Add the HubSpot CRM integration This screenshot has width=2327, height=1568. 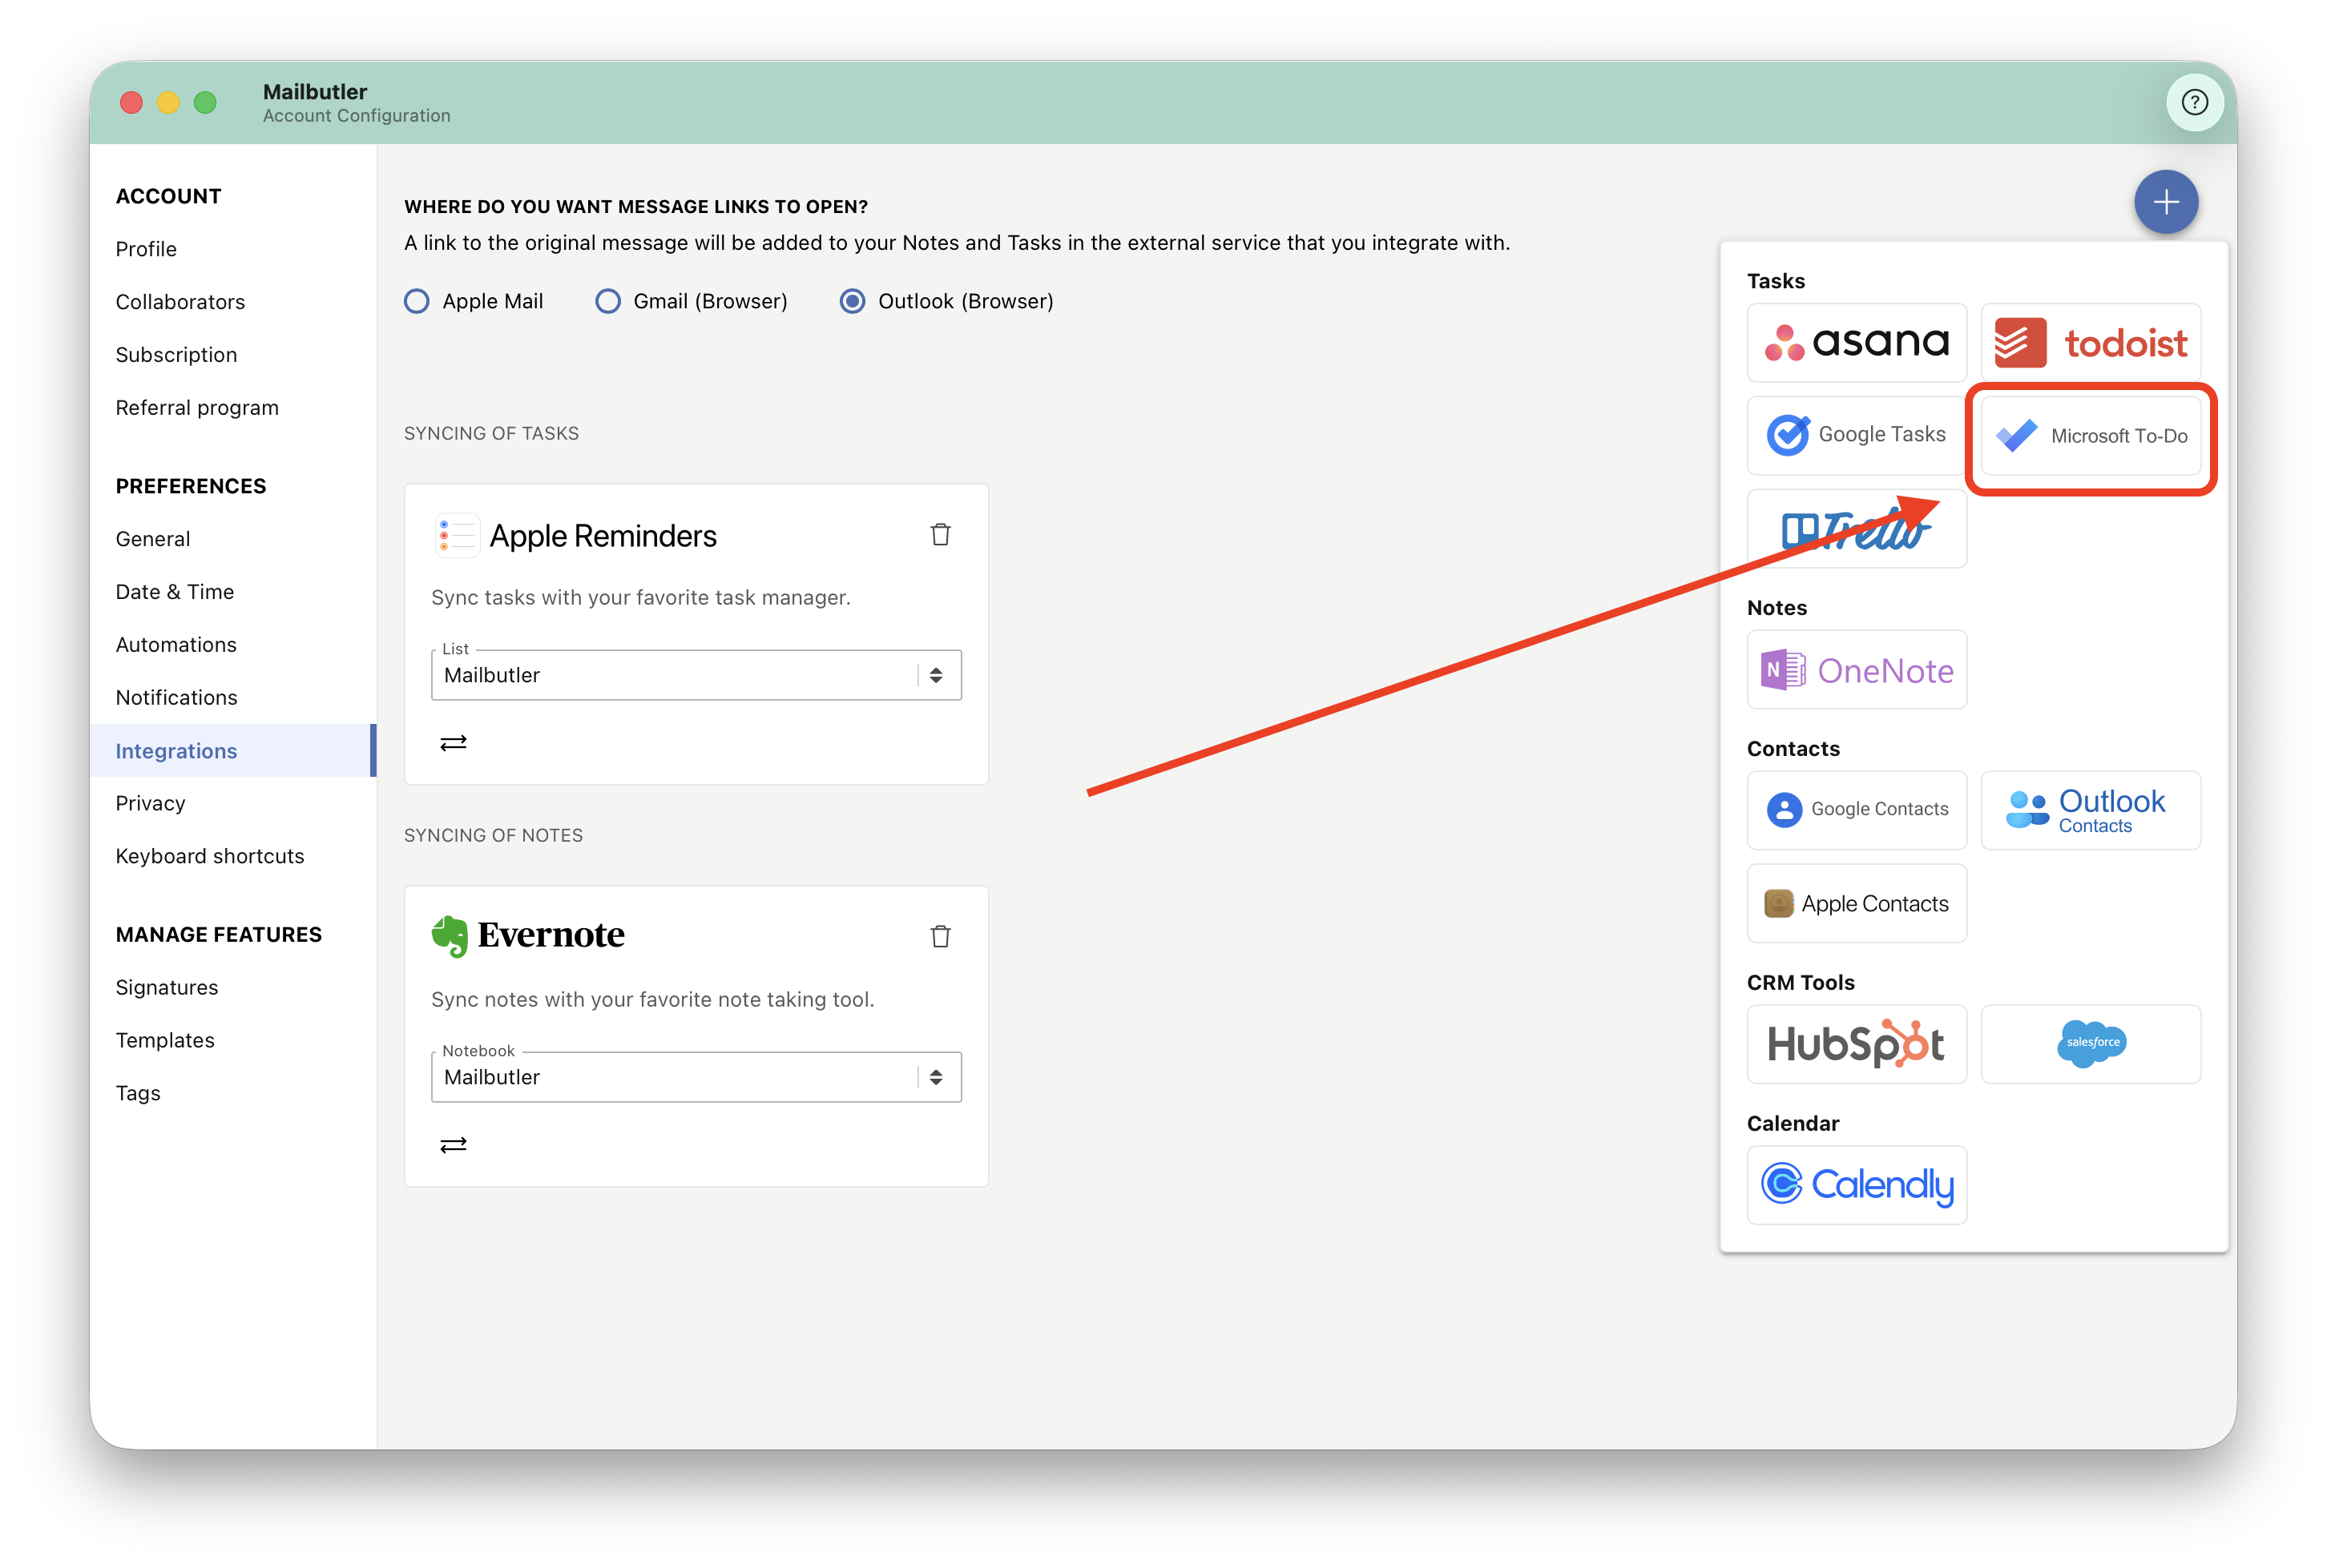tap(1856, 1044)
